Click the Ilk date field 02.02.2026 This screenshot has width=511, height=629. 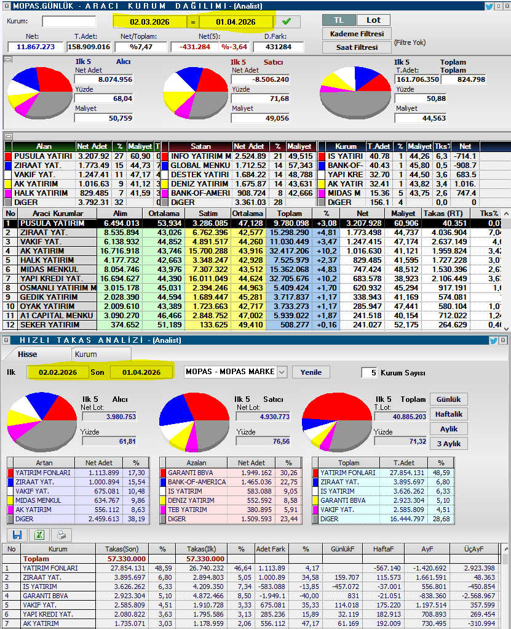[58, 372]
